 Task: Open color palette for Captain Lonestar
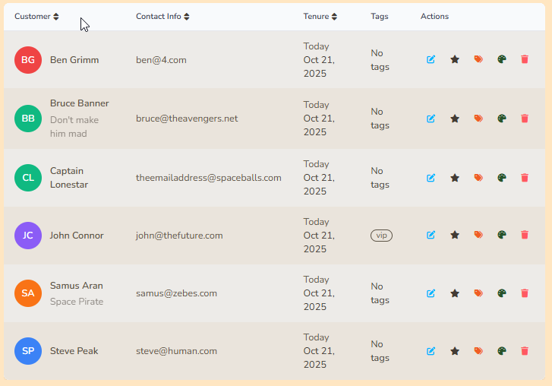pyautogui.click(x=502, y=178)
